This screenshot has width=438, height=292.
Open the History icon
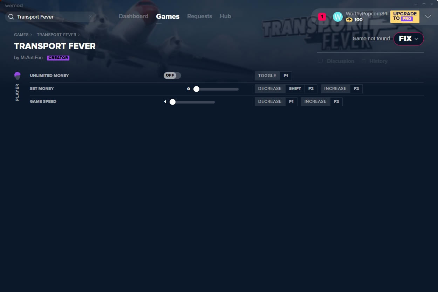(x=364, y=61)
